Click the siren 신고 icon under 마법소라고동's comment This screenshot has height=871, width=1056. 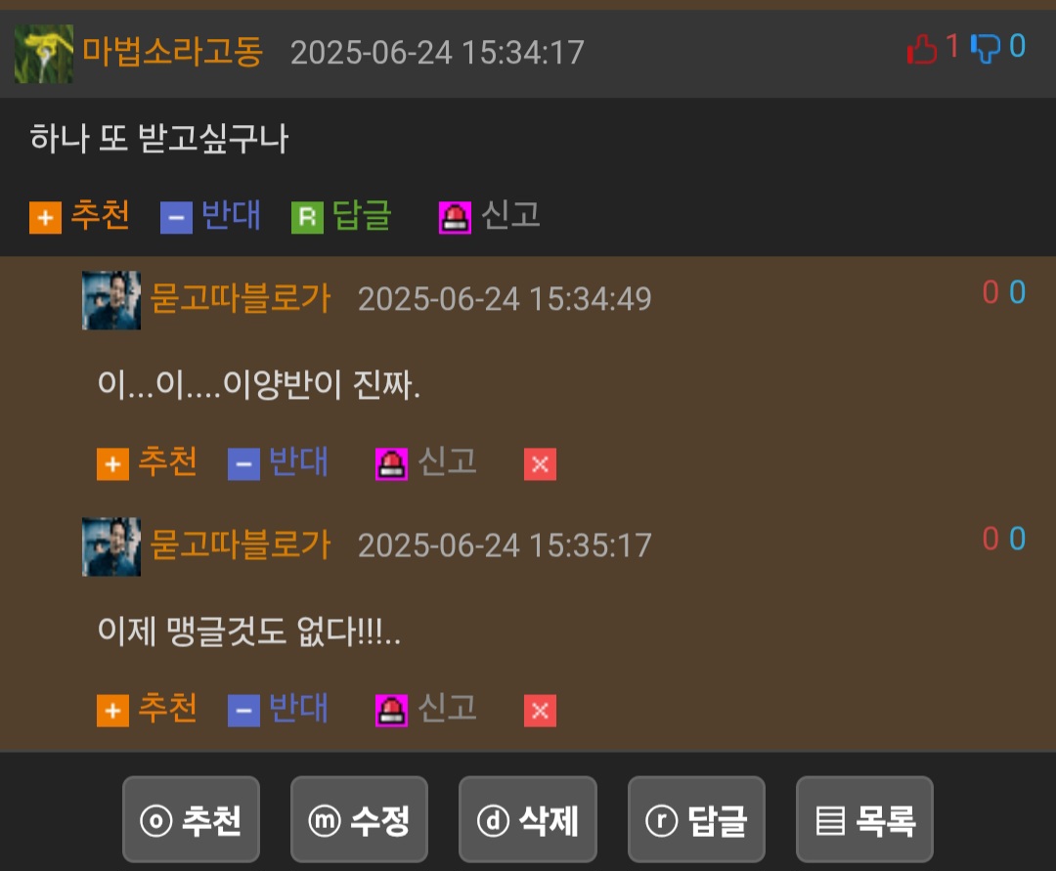coord(456,217)
